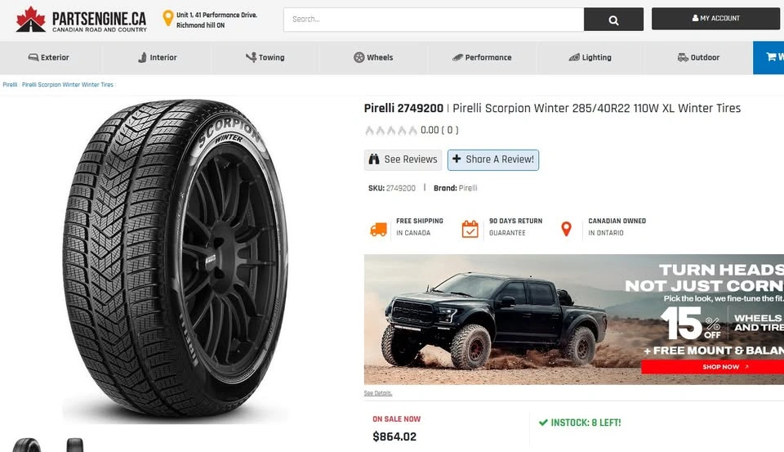The image size is (784, 452).
Task: Open the Exterior category menu
Action: pyautogui.click(x=49, y=57)
